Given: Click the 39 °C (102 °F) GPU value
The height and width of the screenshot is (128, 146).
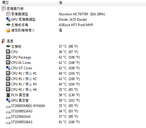Looking at the screenshot, I should point(69,100).
